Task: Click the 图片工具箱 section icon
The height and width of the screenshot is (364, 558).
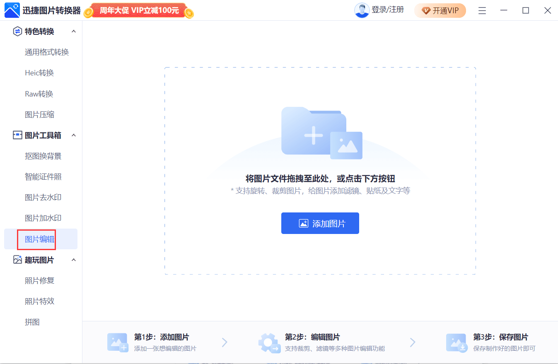Action: pos(17,135)
